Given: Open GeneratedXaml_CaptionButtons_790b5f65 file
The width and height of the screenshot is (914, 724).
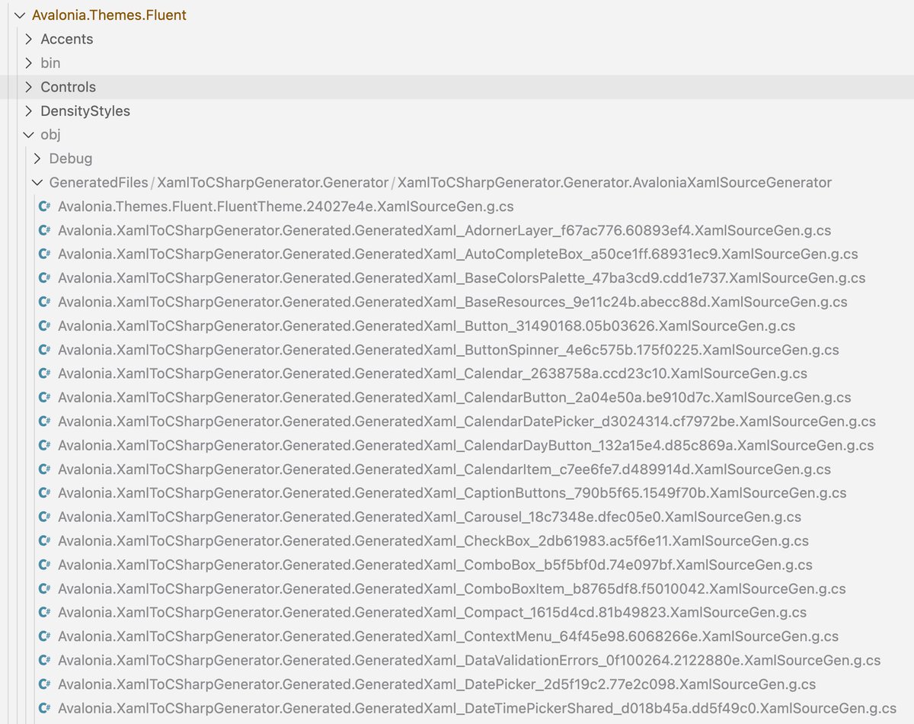Looking at the screenshot, I should point(452,493).
